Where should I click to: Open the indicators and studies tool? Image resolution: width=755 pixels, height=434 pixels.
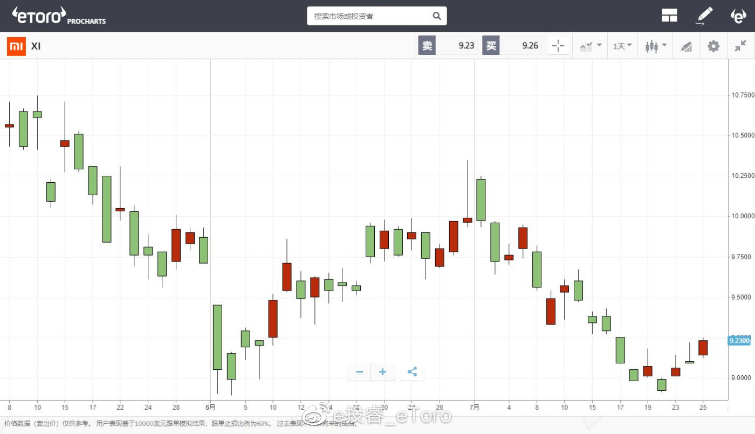686,46
